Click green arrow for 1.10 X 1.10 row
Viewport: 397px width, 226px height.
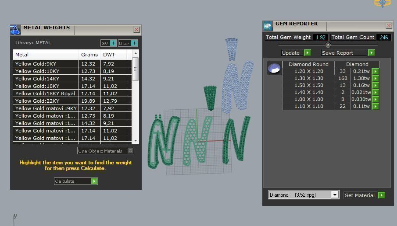[x=376, y=106]
